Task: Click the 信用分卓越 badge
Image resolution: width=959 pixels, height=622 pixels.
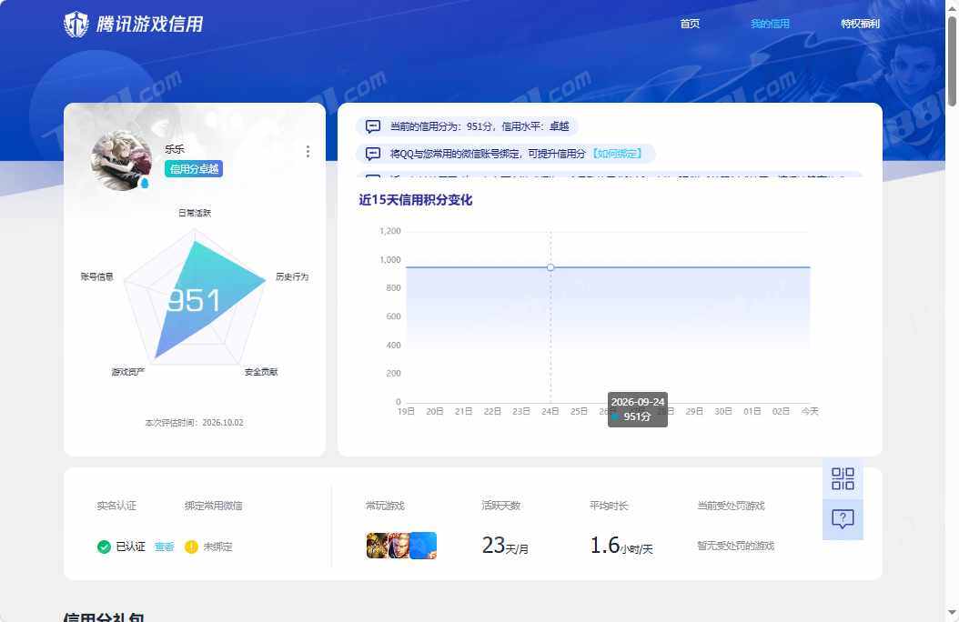Action: click(194, 168)
